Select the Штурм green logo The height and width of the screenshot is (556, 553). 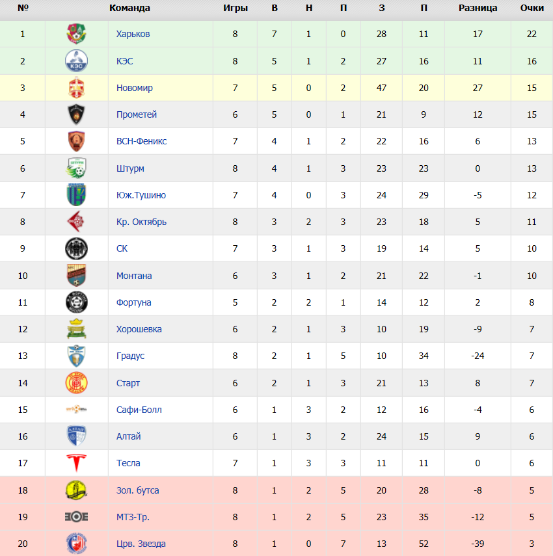point(76,168)
